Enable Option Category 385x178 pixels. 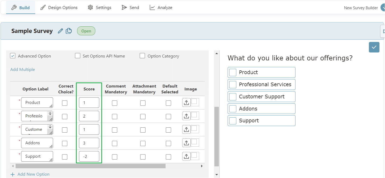click(x=142, y=56)
